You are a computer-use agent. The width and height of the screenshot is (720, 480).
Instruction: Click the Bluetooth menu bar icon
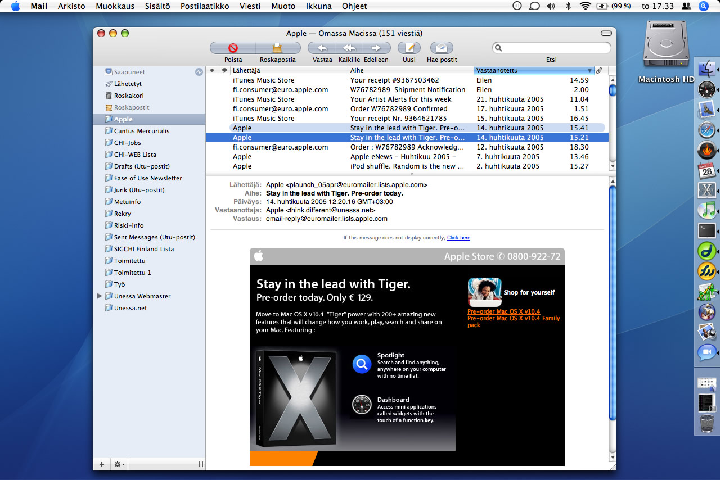(x=568, y=6)
